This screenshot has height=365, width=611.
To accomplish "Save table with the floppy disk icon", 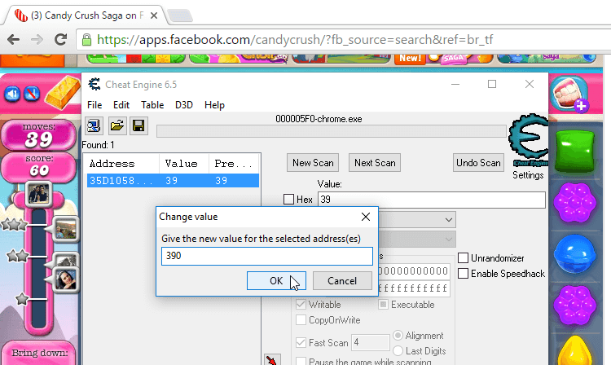I will pyautogui.click(x=138, y=125).
